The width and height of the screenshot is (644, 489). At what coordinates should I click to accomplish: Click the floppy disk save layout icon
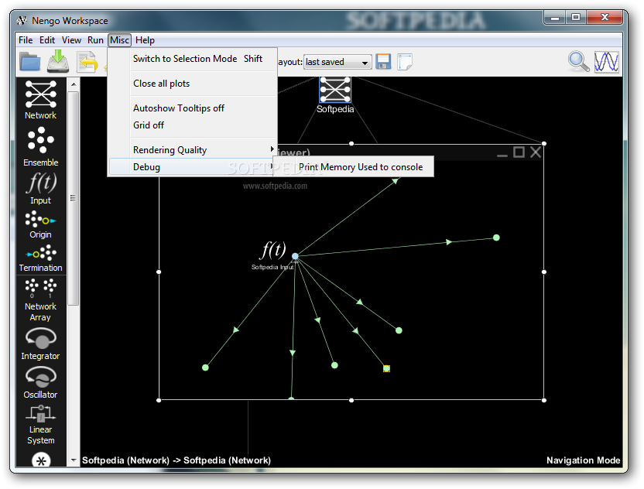coord(383,62)
